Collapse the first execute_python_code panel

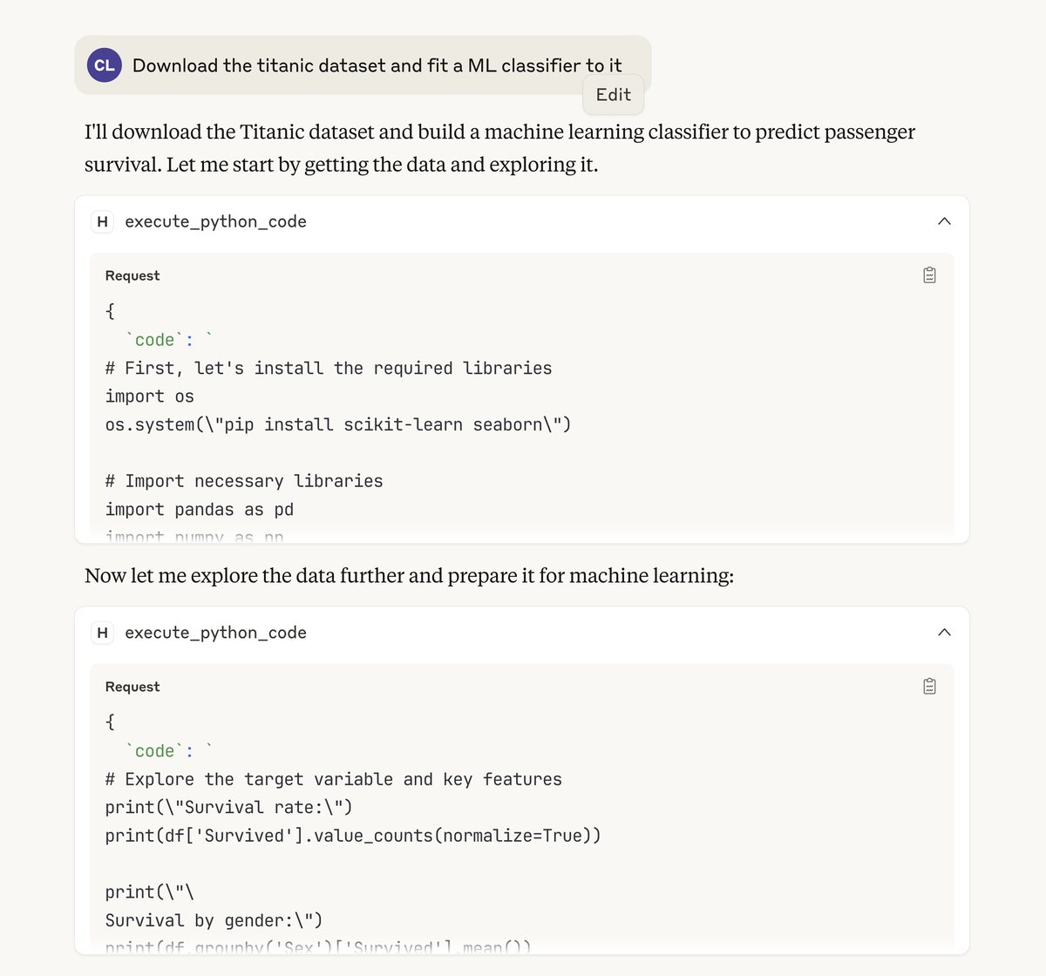[x=944, y=221]
